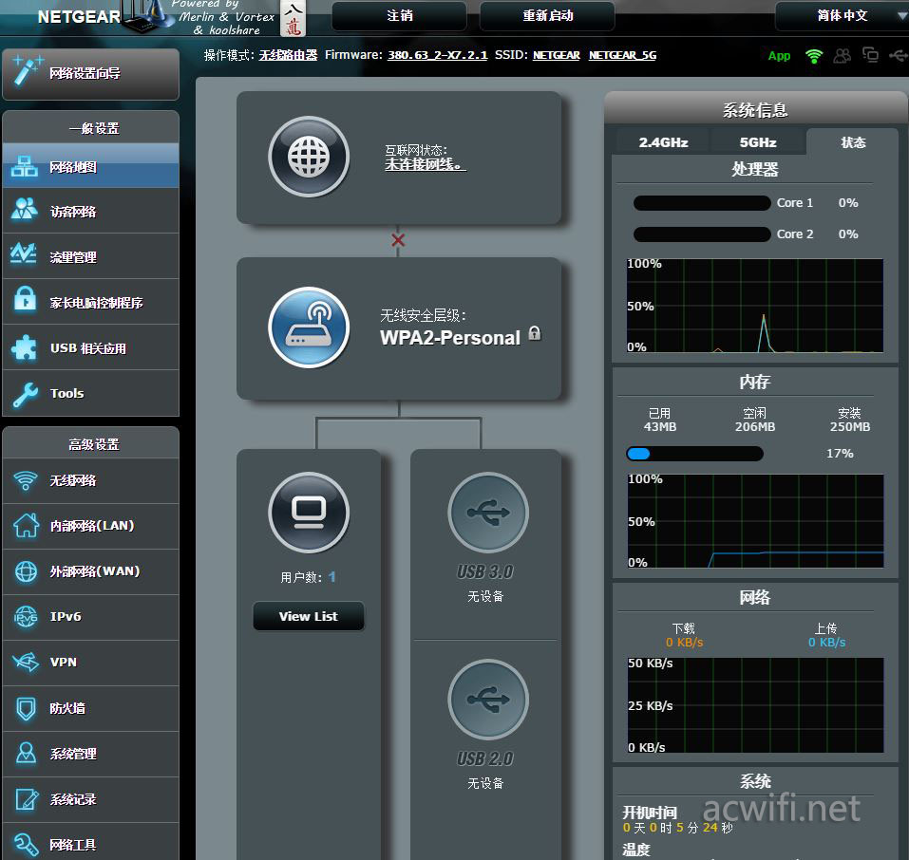Select the USB 3.0 port icon
The image size is (909, 860).
488,513
